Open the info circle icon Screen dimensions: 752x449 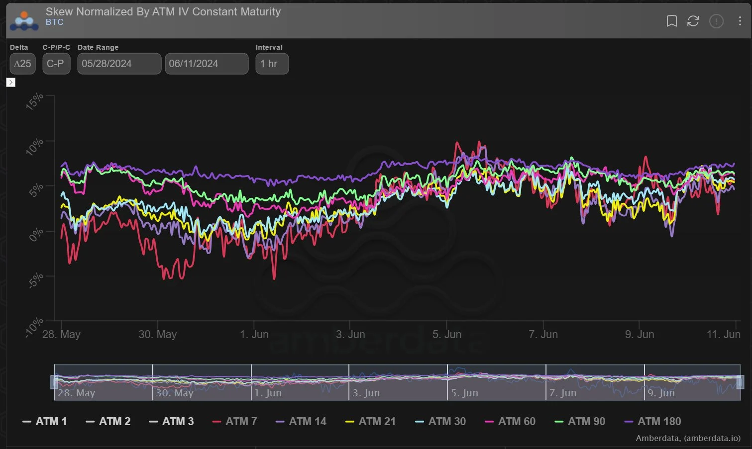[716, 21]
